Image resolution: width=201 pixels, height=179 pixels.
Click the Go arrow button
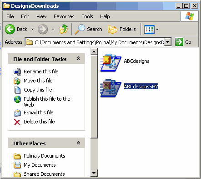click(179, 42)
